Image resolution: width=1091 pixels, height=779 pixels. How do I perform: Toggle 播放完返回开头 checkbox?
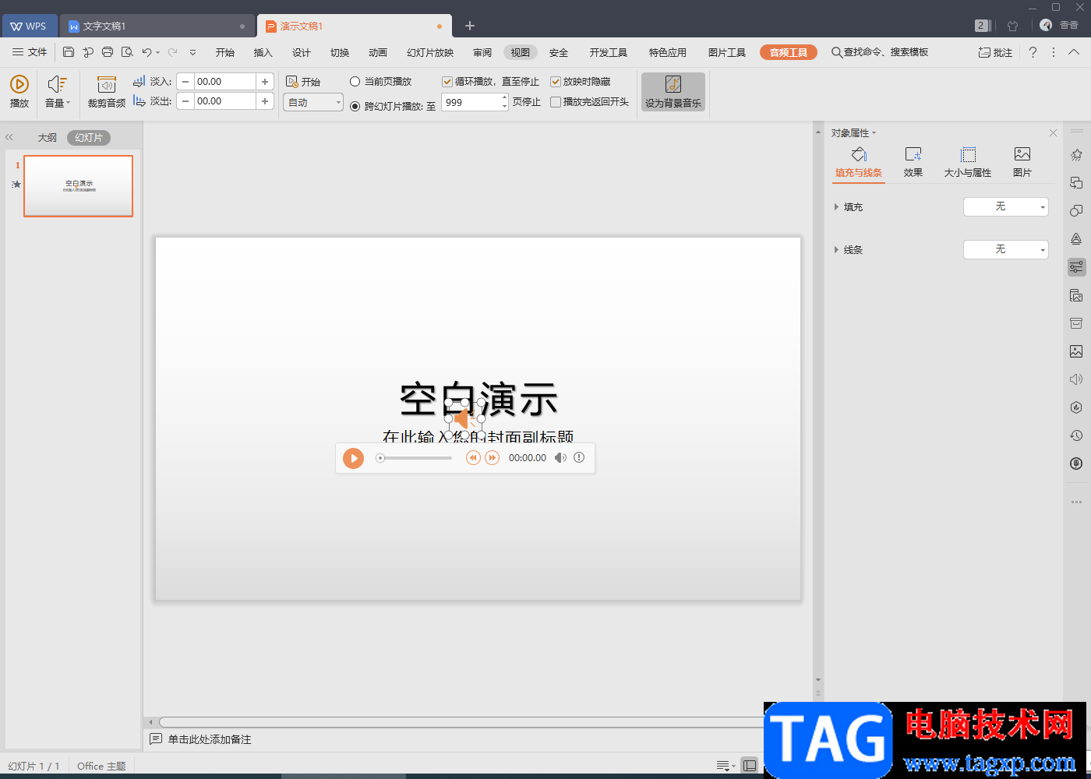pos(556,101)
